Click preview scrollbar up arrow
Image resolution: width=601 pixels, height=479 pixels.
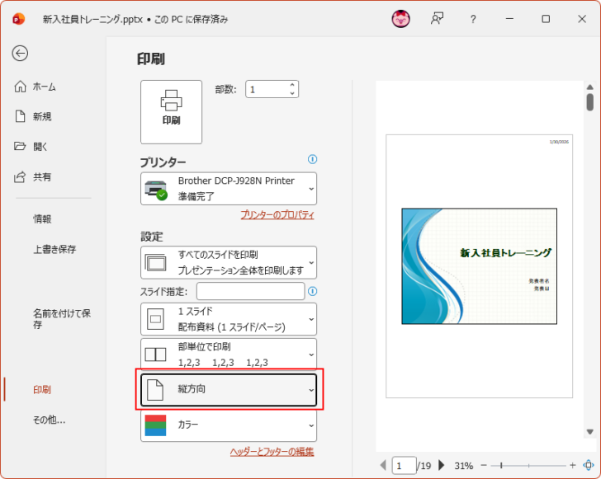click(x=590, y=87)
